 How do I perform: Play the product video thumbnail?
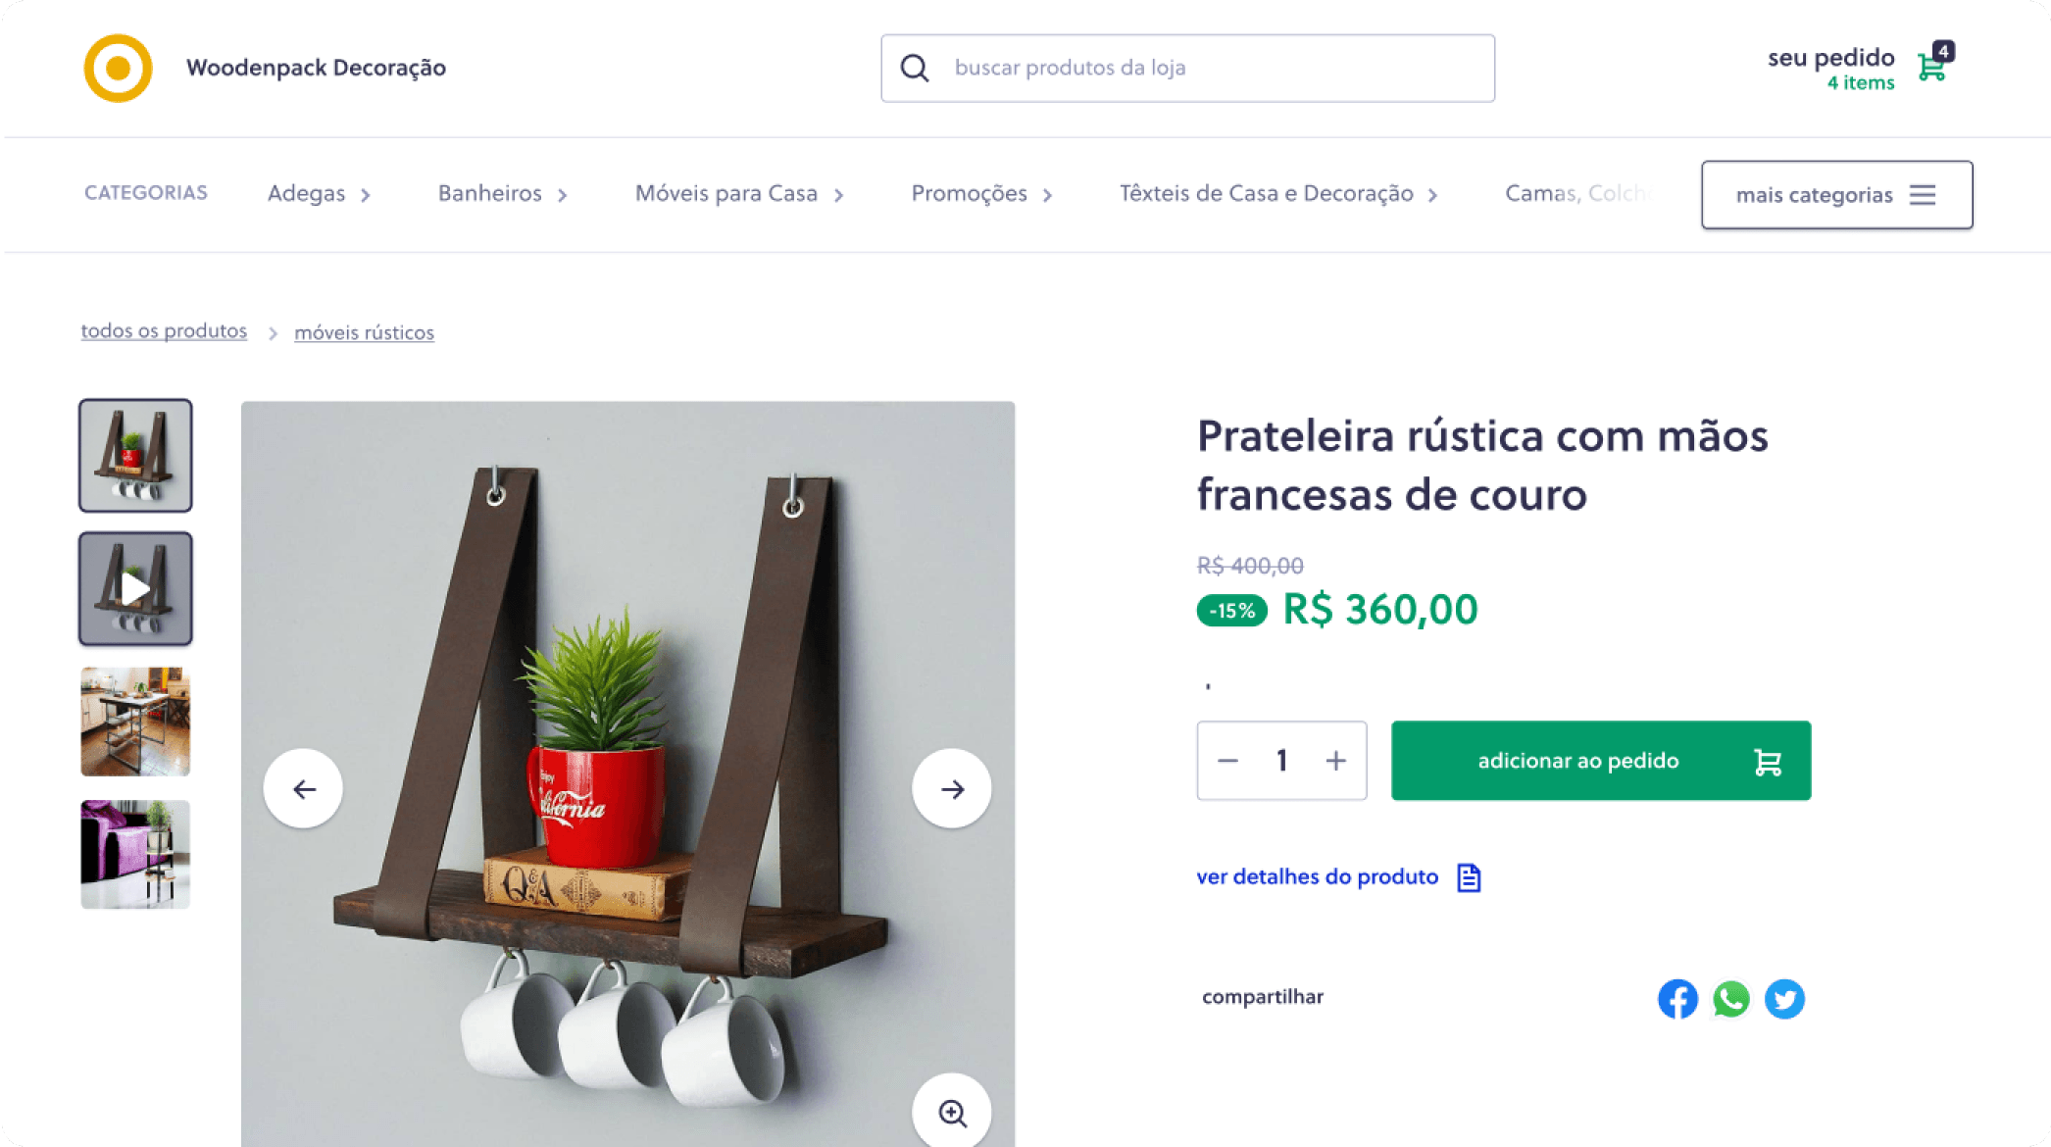pyautogui.click(x=135, y=588)
